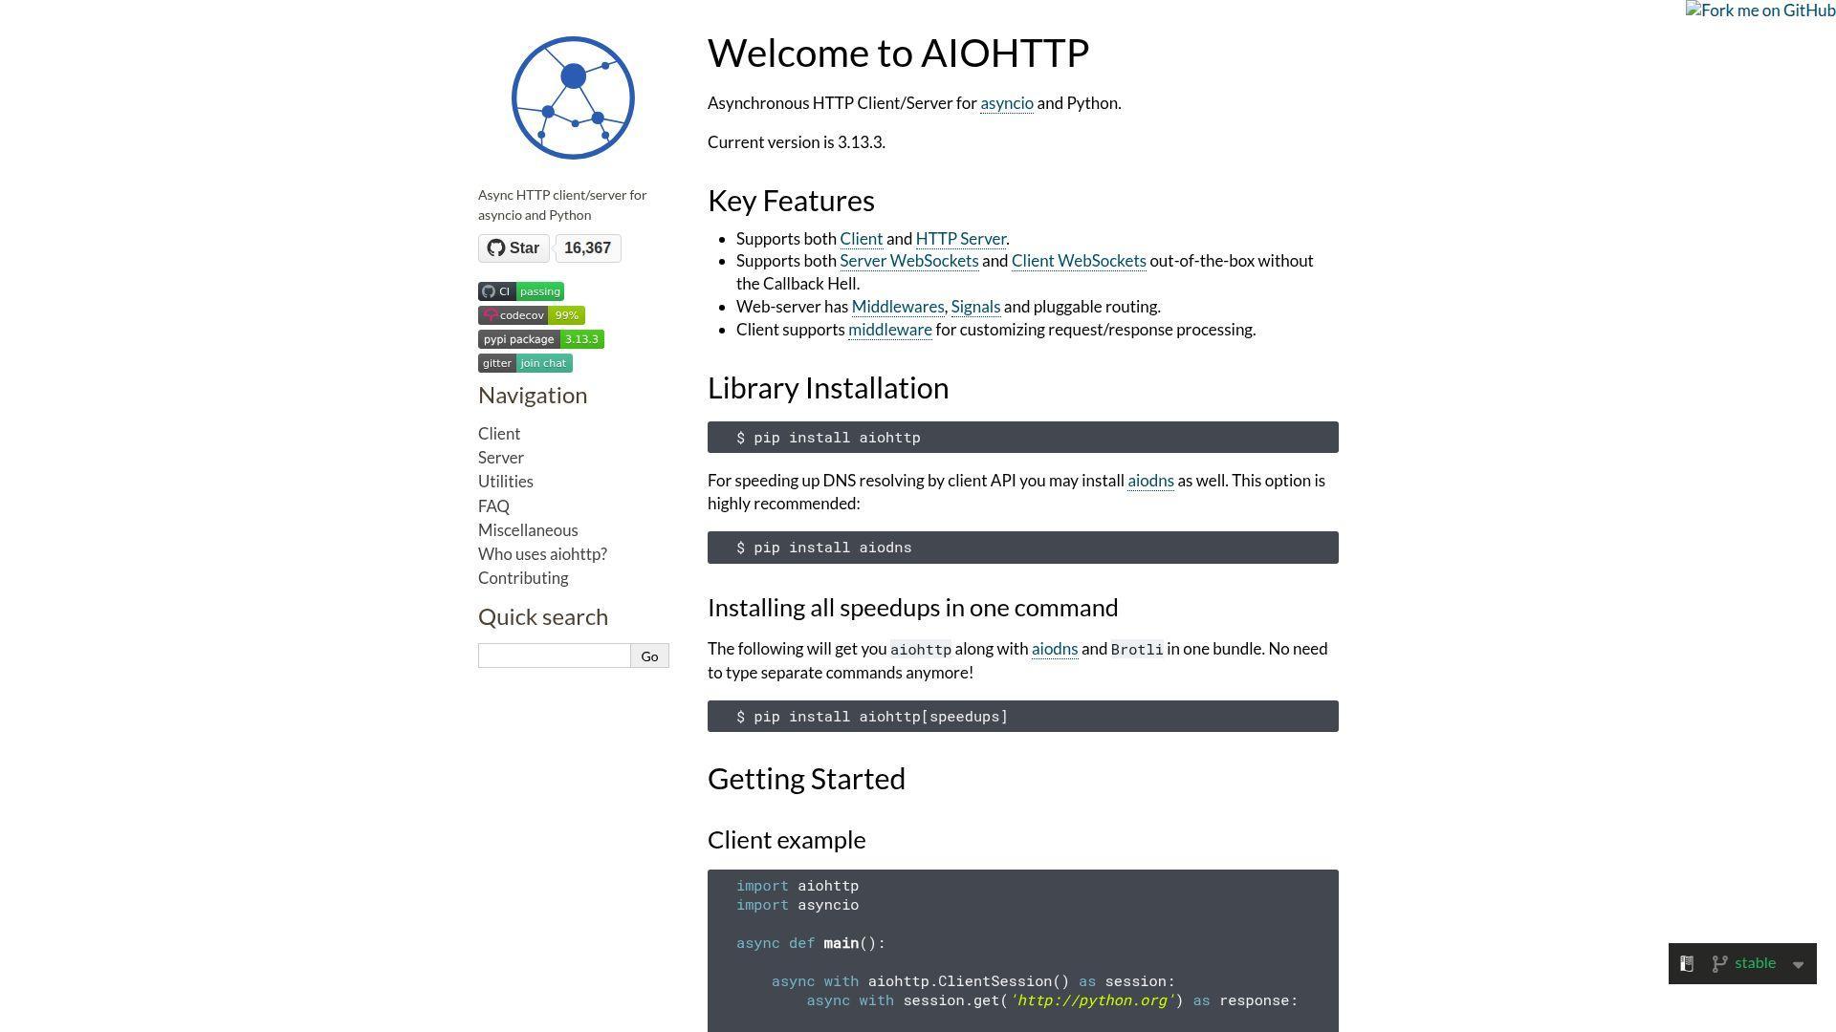Image resolution: width=1836 pixels, height=1032 pixels.
Task: Click Fork me on GitHub ribbon
Action: point(1759,11)
